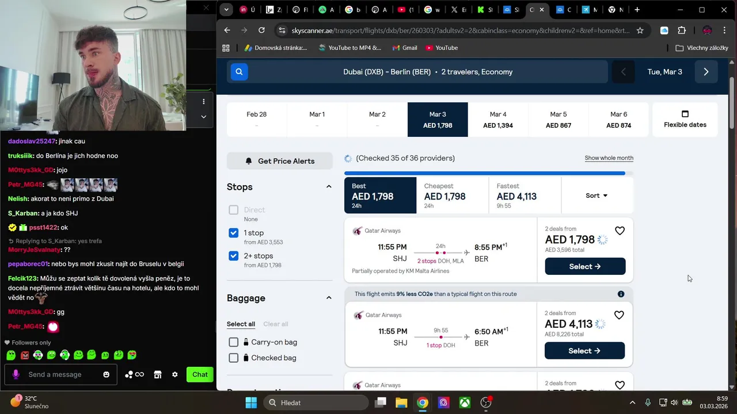Viewport: 737px width, 414px height.
Task: Click the green Chat button
Action: pos(200,374)
